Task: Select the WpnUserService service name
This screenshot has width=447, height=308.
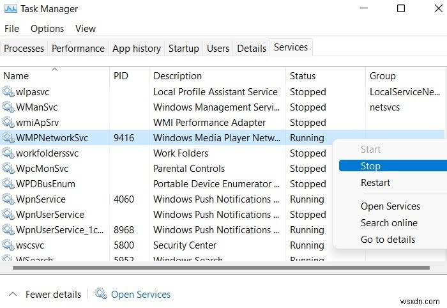Action: [x=50, y=215]
